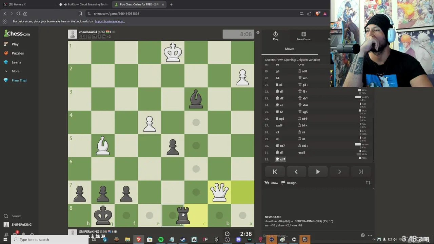Open Brave Rewards triangle icon
Image resolution: width=434 pixels, height=244 pixels.
(325, 14)
